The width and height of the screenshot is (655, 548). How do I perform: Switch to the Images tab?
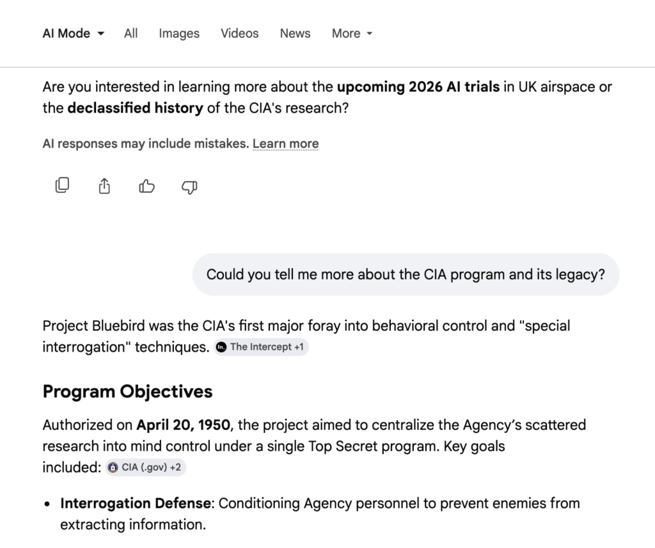click(179, 33)
